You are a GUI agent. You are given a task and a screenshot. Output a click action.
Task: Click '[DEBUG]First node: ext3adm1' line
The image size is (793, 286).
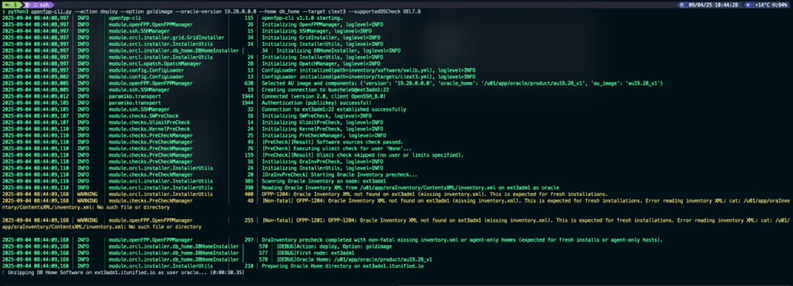click(x=315, y=254)
